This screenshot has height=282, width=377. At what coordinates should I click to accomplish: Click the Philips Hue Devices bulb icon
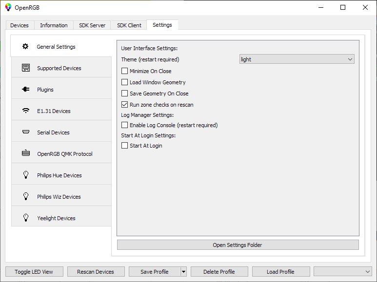26,175
